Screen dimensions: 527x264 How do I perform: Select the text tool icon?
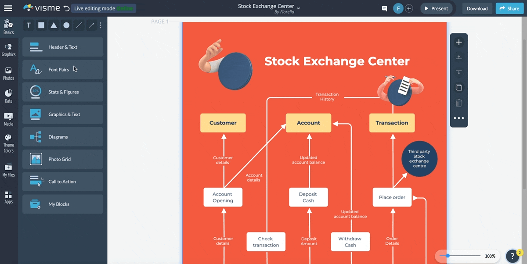point(29,25)
